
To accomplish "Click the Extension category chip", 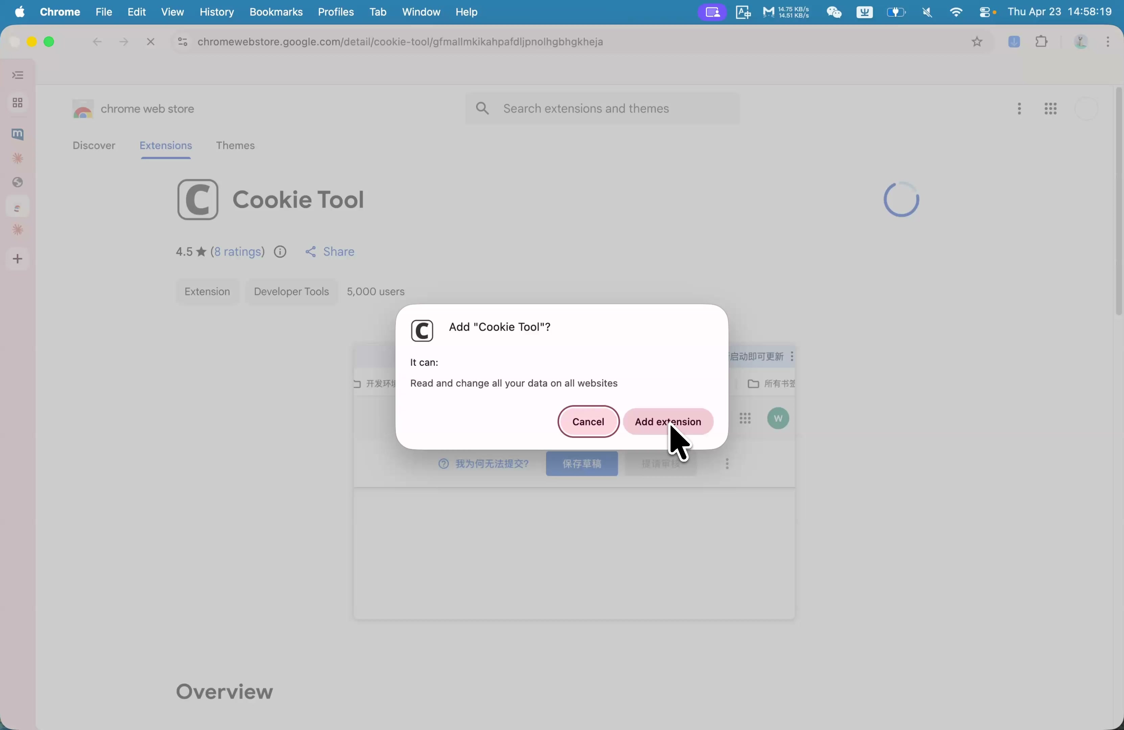I will coord(207,292).
